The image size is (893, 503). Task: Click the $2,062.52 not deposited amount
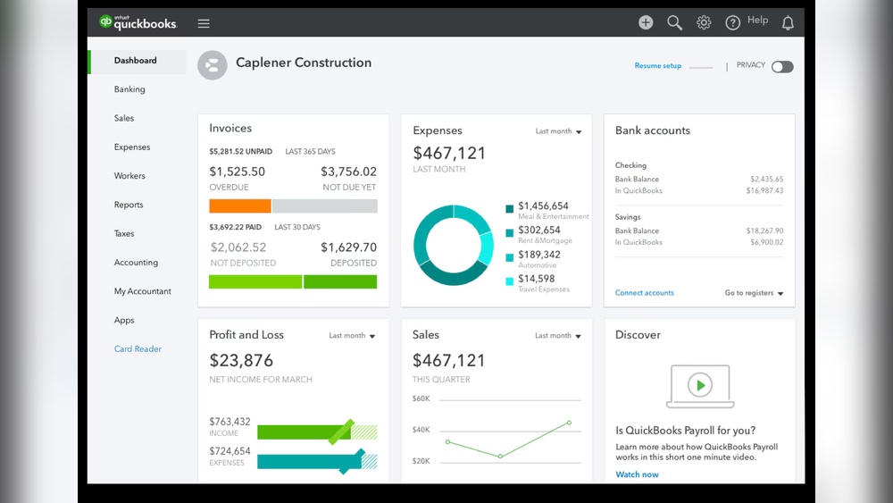238,247
